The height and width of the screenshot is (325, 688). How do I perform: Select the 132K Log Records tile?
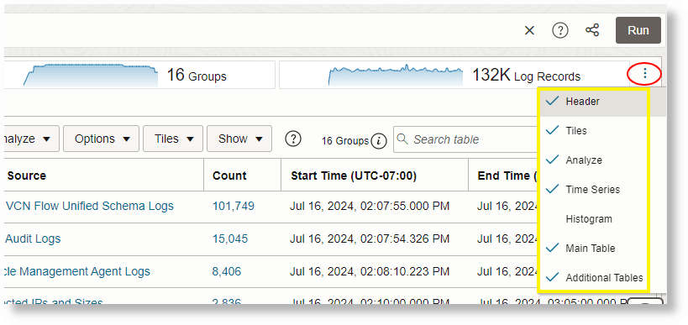tap(454, 75)
